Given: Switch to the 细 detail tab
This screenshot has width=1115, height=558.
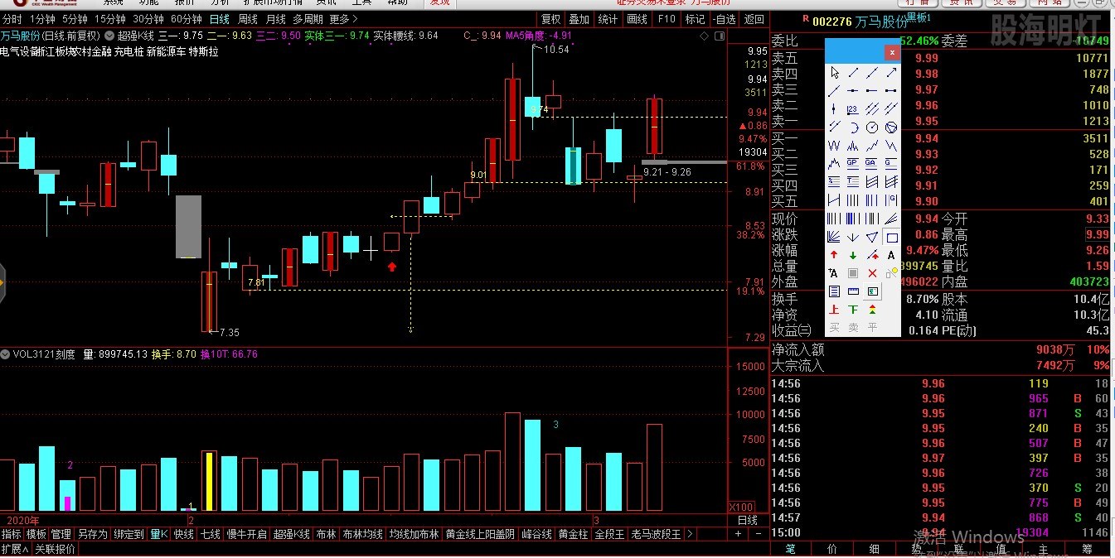Looking at the screenshot, I should point(875,548).
